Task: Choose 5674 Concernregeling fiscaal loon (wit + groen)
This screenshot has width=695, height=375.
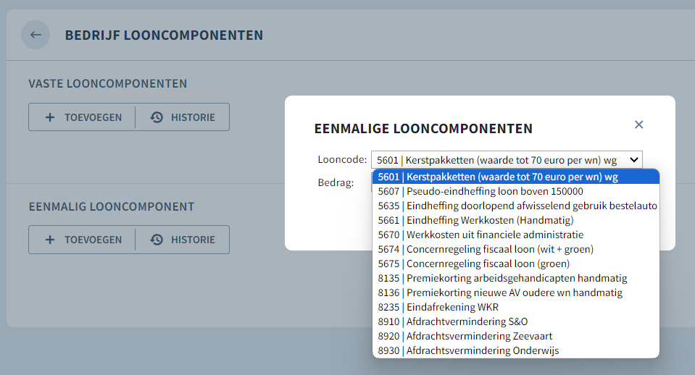Action: point(516,249)
